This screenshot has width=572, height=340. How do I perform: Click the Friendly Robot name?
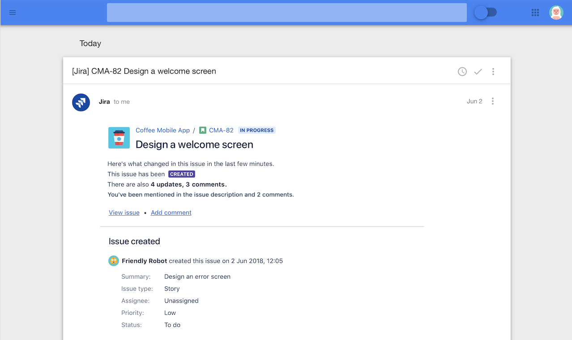pyautogui.click(x=144, y=261)
